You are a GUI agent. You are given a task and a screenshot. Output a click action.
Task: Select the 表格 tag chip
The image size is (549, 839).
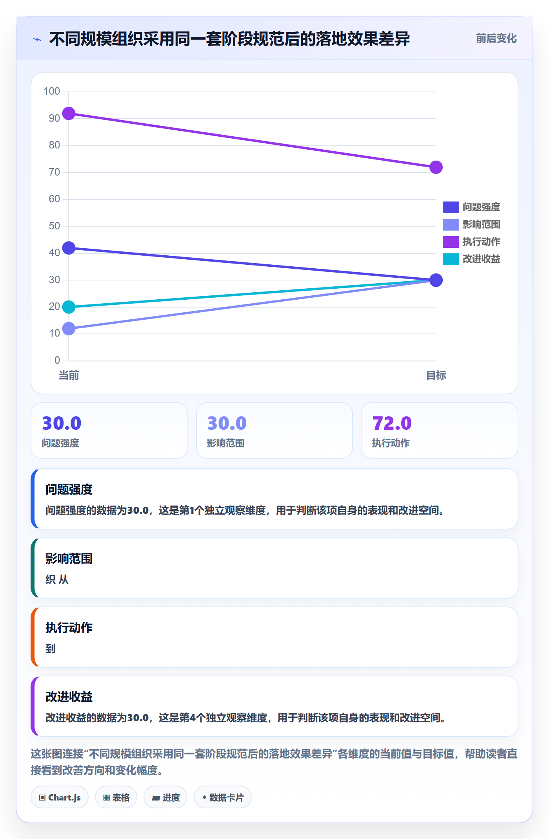coord(116,797)
